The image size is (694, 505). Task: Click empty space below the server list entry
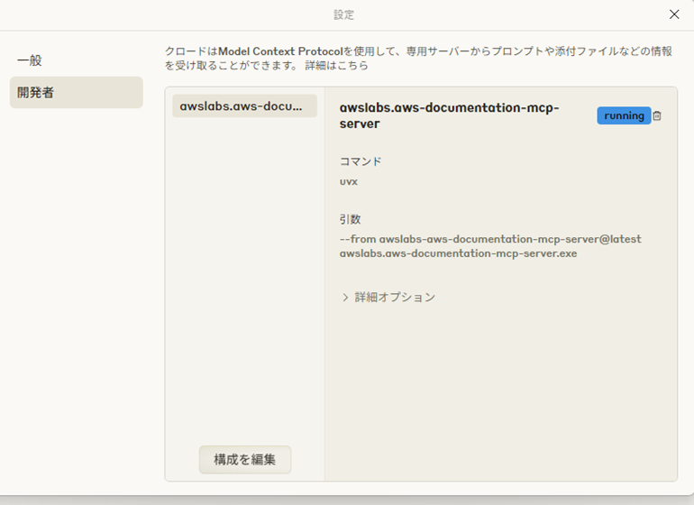click(x=244, y=271)
